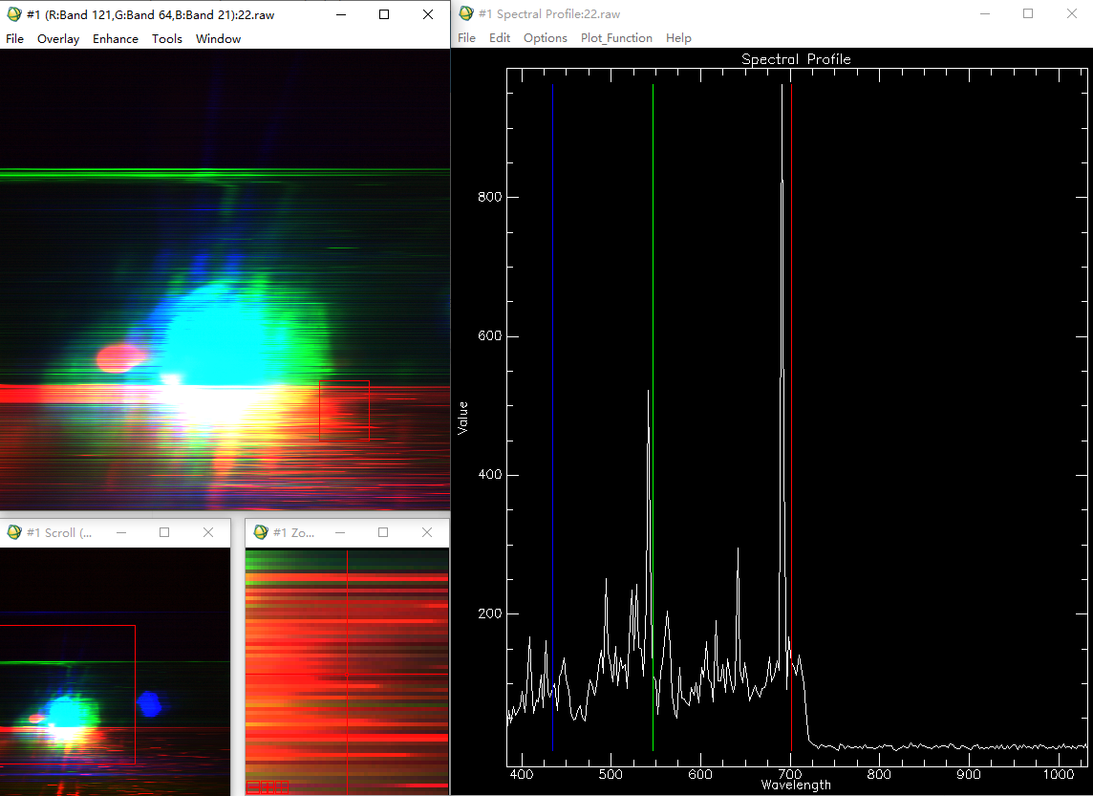Click zoom-out box in Zoom window corner
1093x796 pixels.
(253, 787)
